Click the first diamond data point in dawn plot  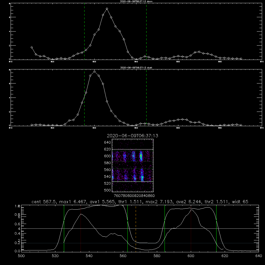(32, 47)
